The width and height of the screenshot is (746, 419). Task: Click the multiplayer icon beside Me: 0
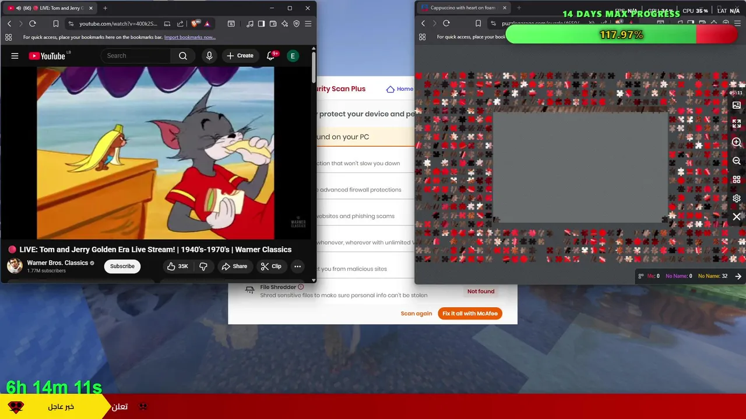point(641,276)
